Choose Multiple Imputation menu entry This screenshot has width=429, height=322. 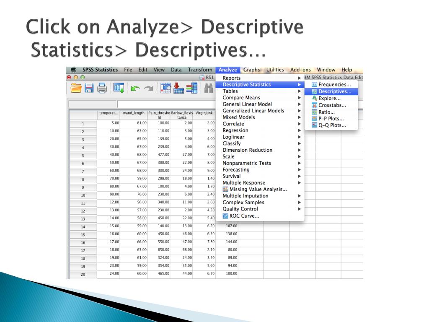coord(260,196)
